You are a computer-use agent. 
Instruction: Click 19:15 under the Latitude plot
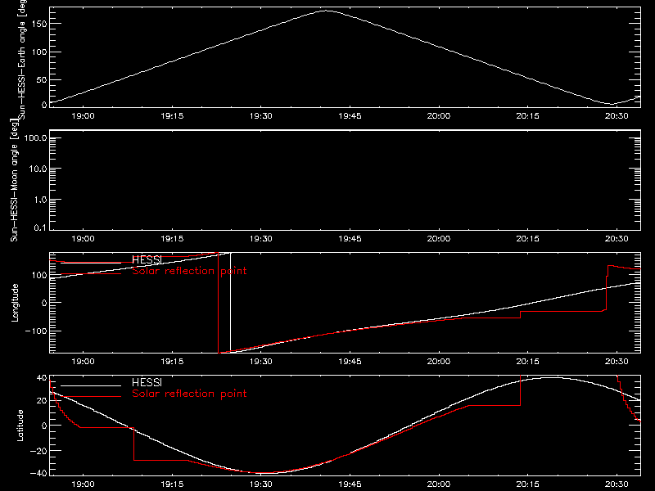point(172,484)
